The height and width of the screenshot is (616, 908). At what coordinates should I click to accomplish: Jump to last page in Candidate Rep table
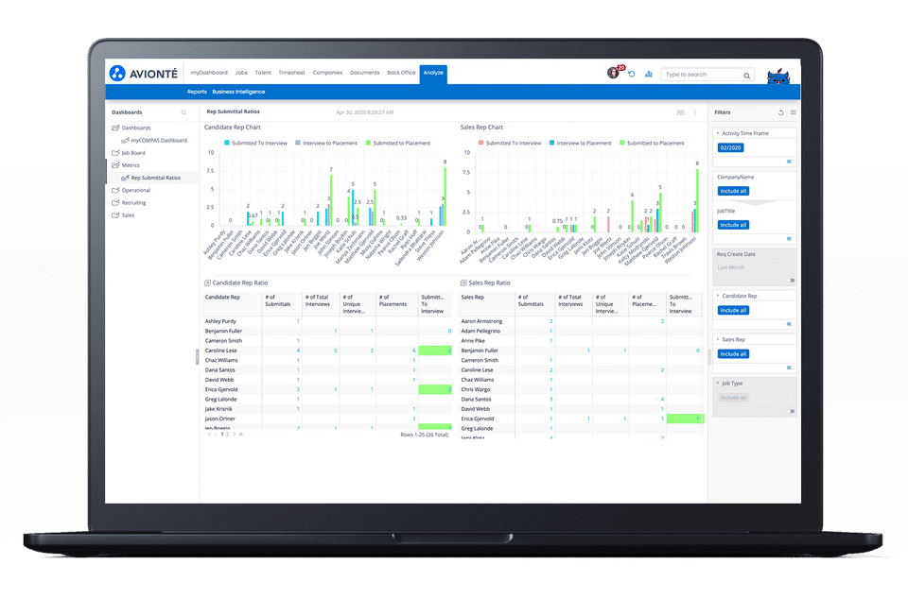tap(241, 434)
